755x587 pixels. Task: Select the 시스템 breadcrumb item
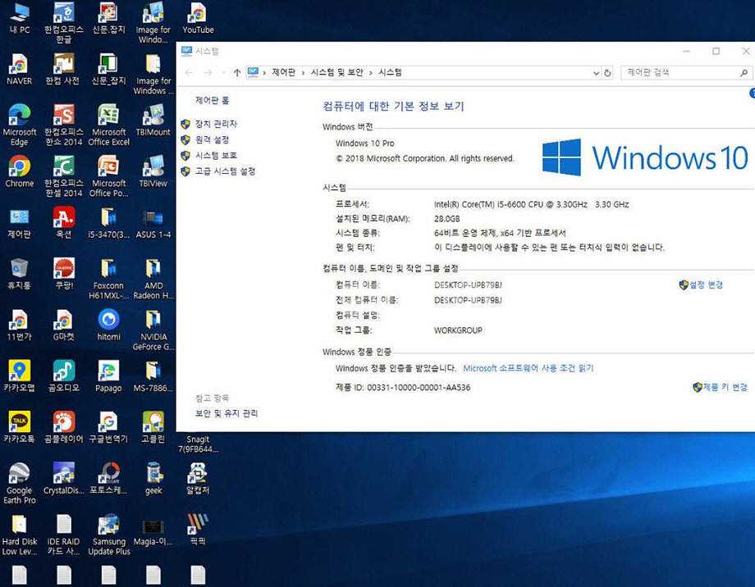[x=390, y=72]
